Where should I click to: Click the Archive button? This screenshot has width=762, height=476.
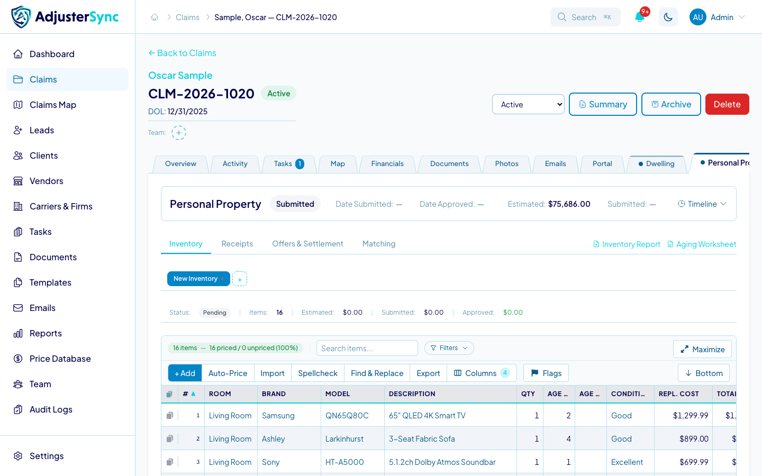[671, 104]
